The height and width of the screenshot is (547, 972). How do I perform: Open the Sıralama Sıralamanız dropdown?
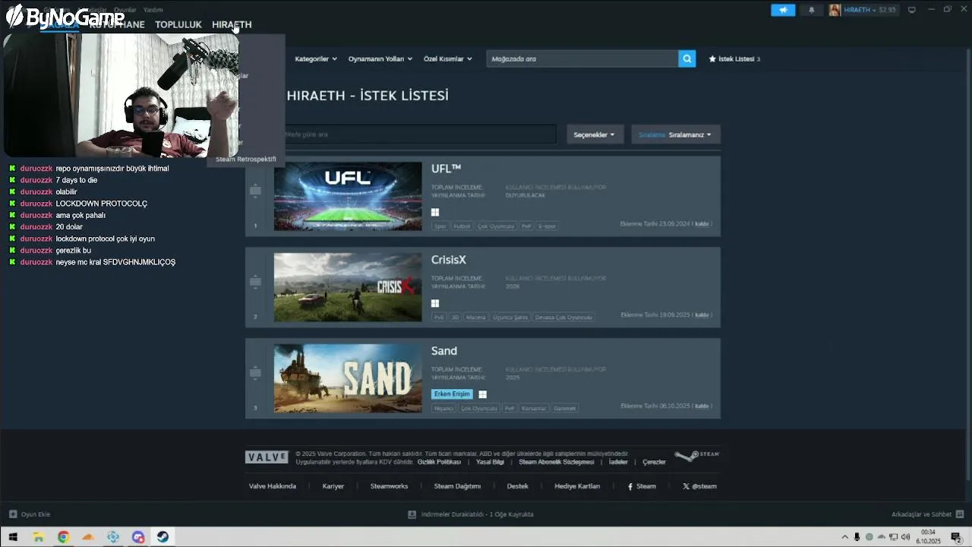click(676, 134)
